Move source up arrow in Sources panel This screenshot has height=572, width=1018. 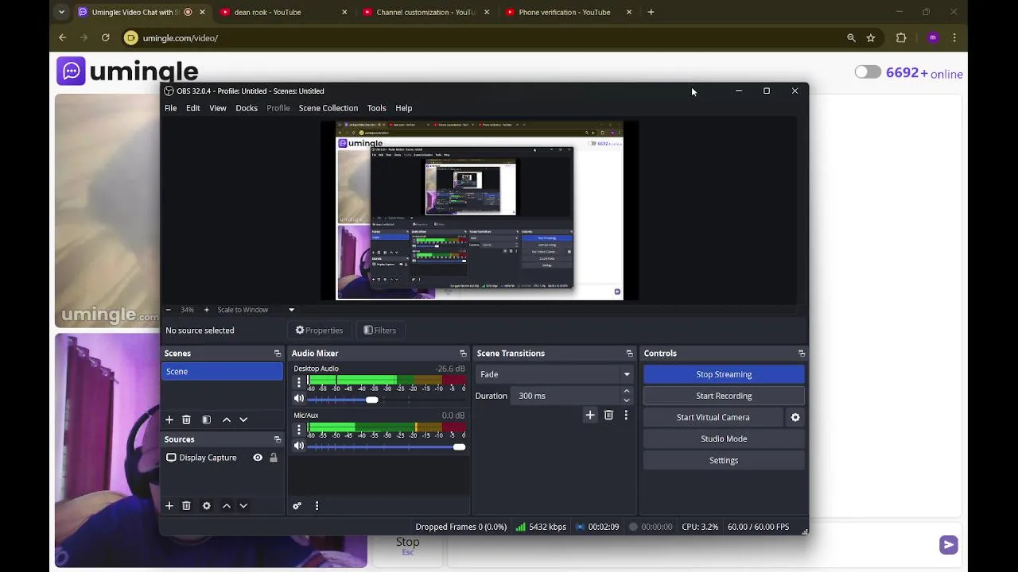227,505
